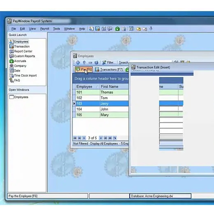
Task: Open the Help menu
Action: [82, 29]
